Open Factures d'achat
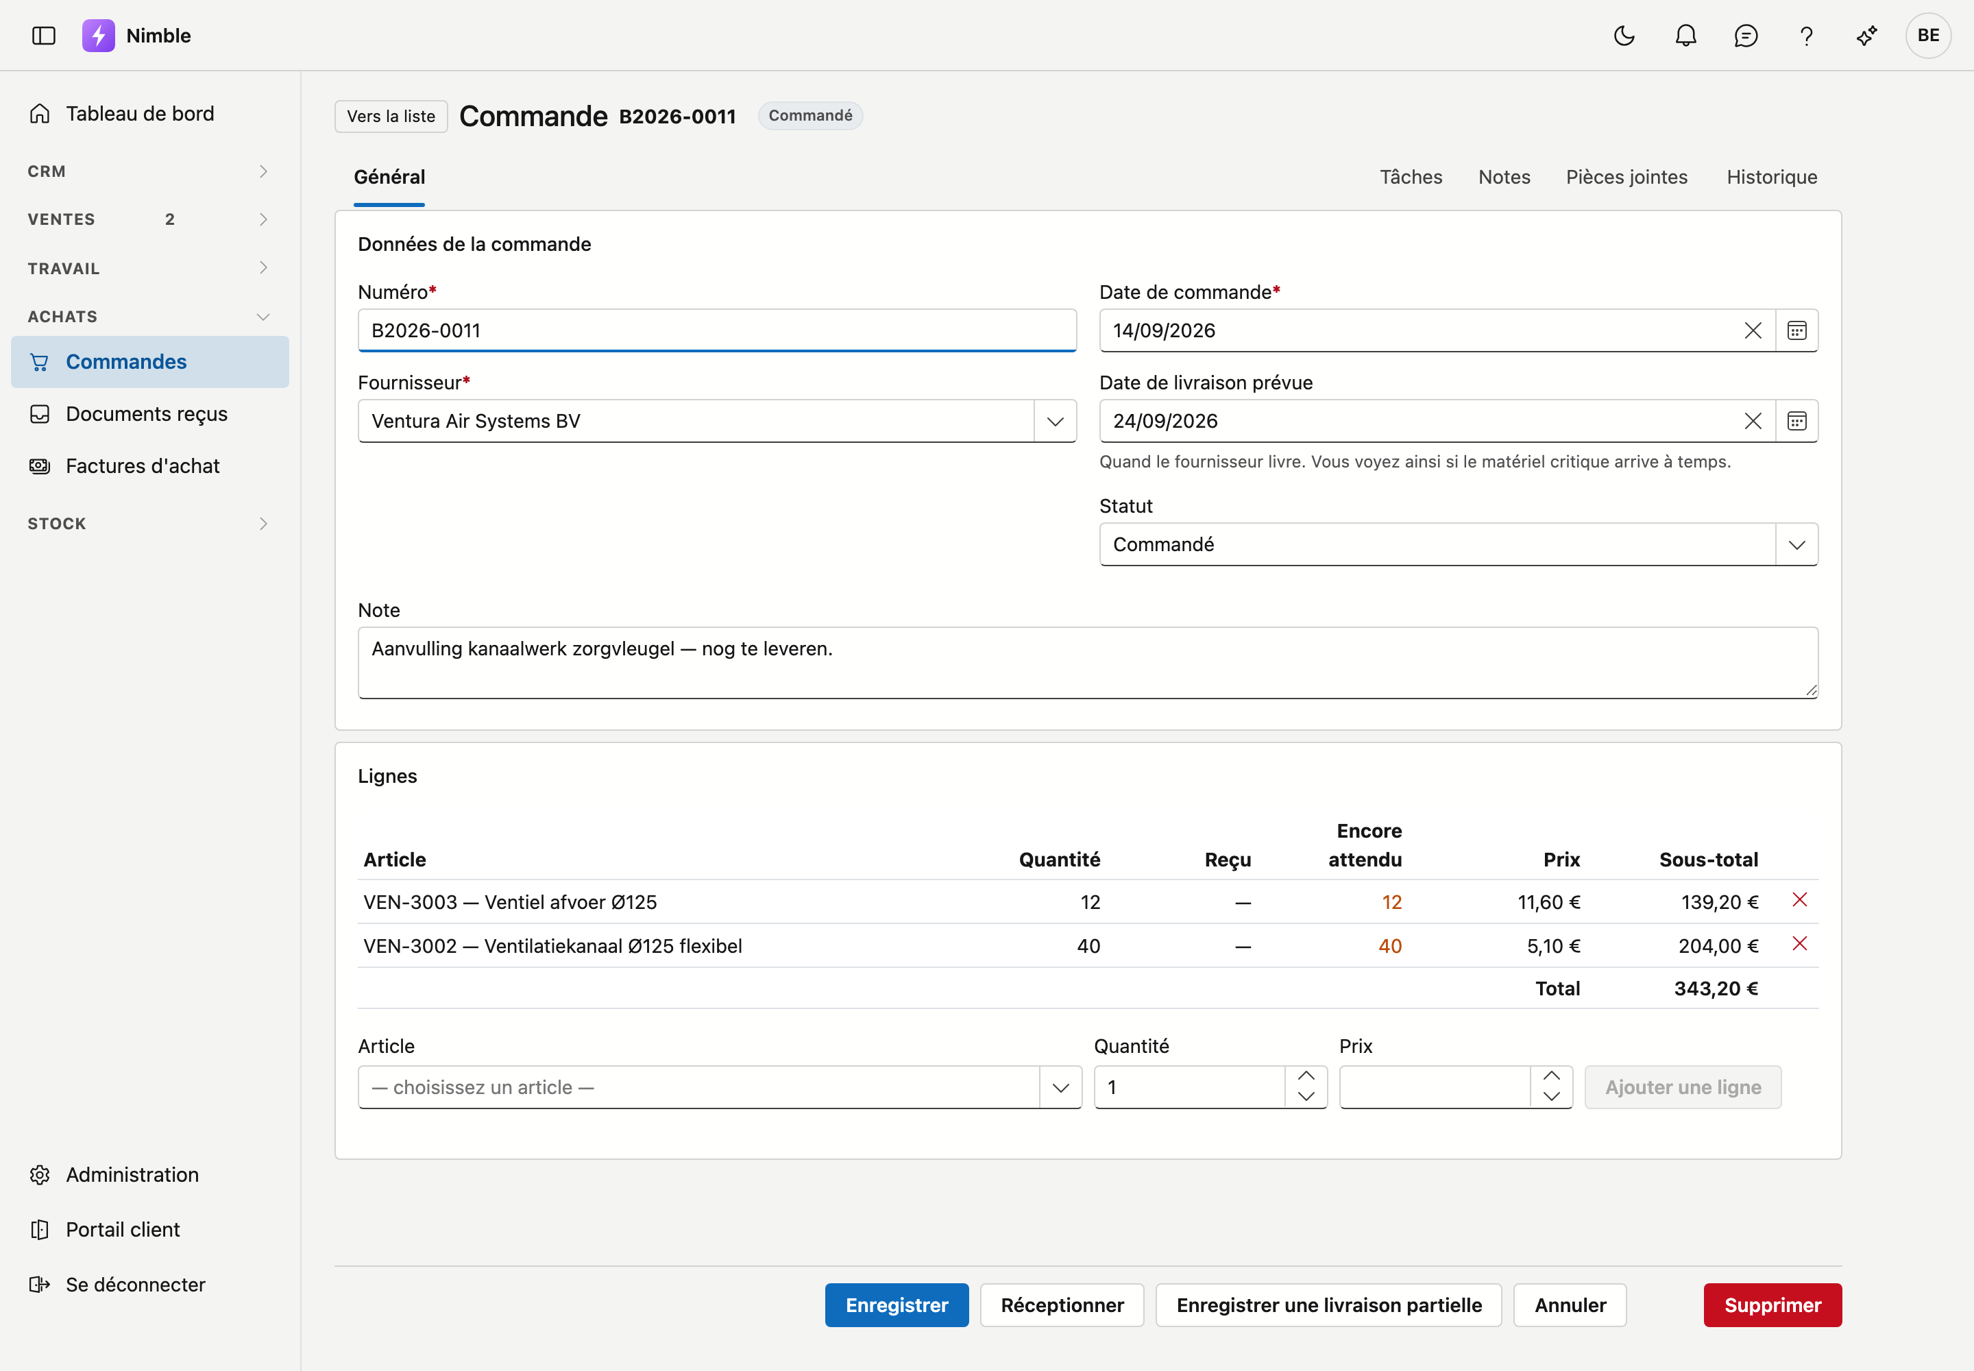Viewport: 1974px width, 1371px height. point(149,465)
